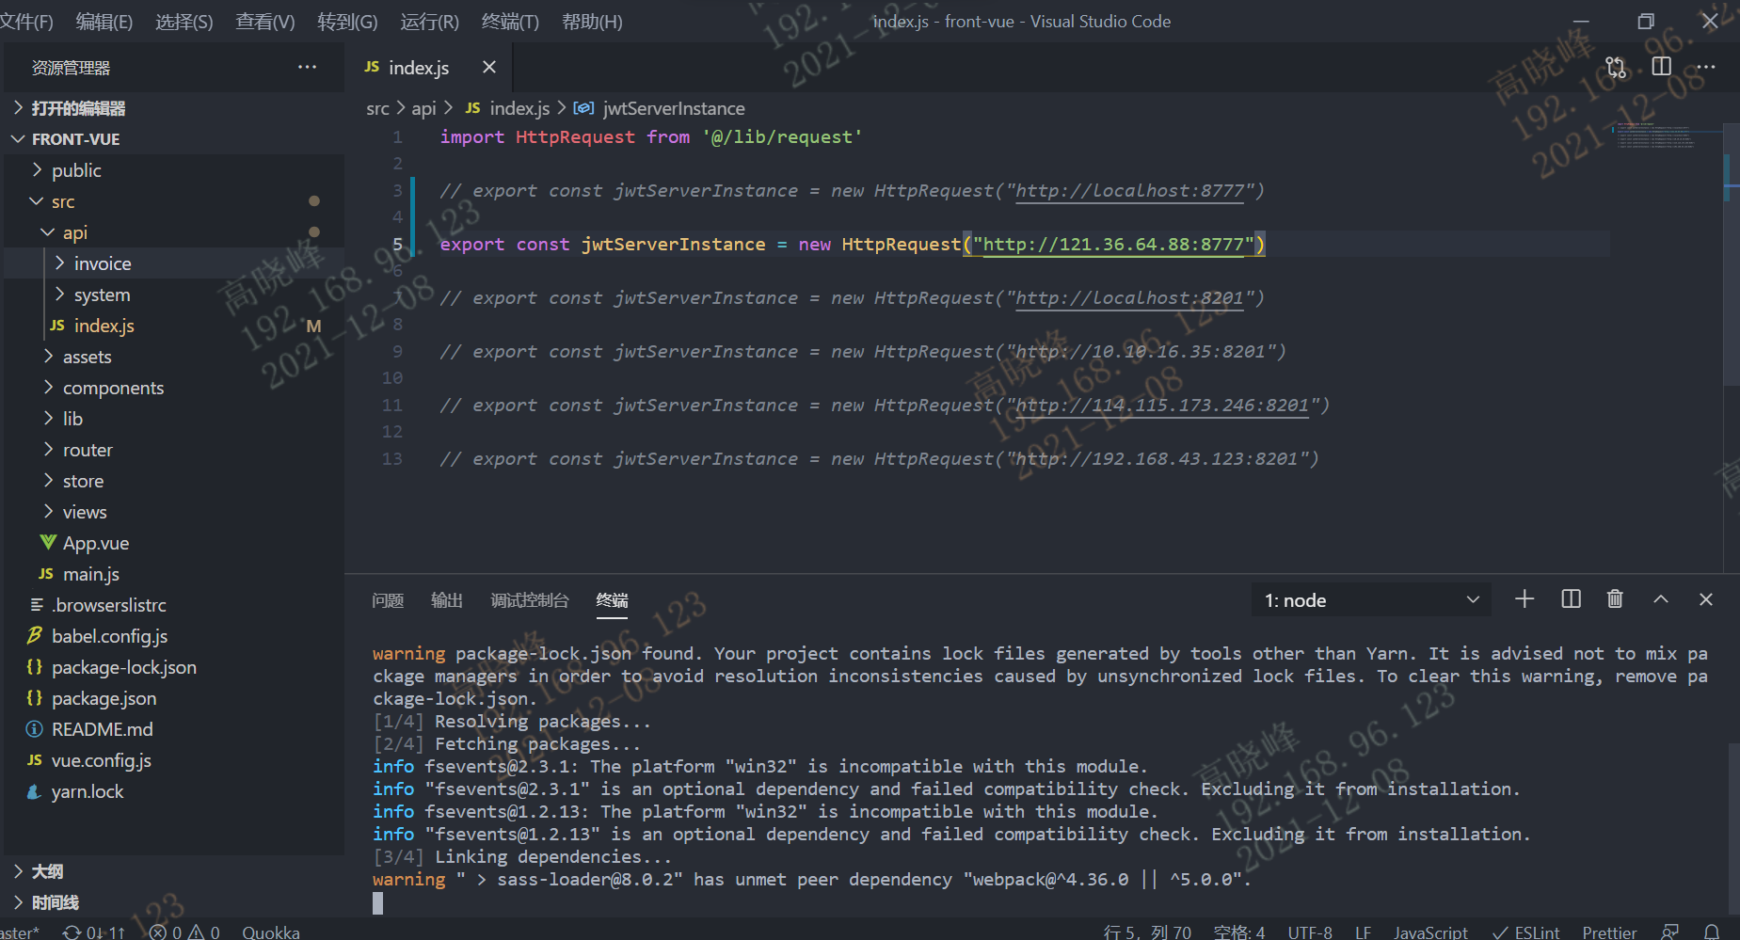Image resolution: width=1740 pixels, height=940 pixels.
Task: Open the 选择(S) menu
Action: [184, 22]
